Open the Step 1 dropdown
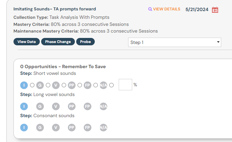 (x=174, y=42)
